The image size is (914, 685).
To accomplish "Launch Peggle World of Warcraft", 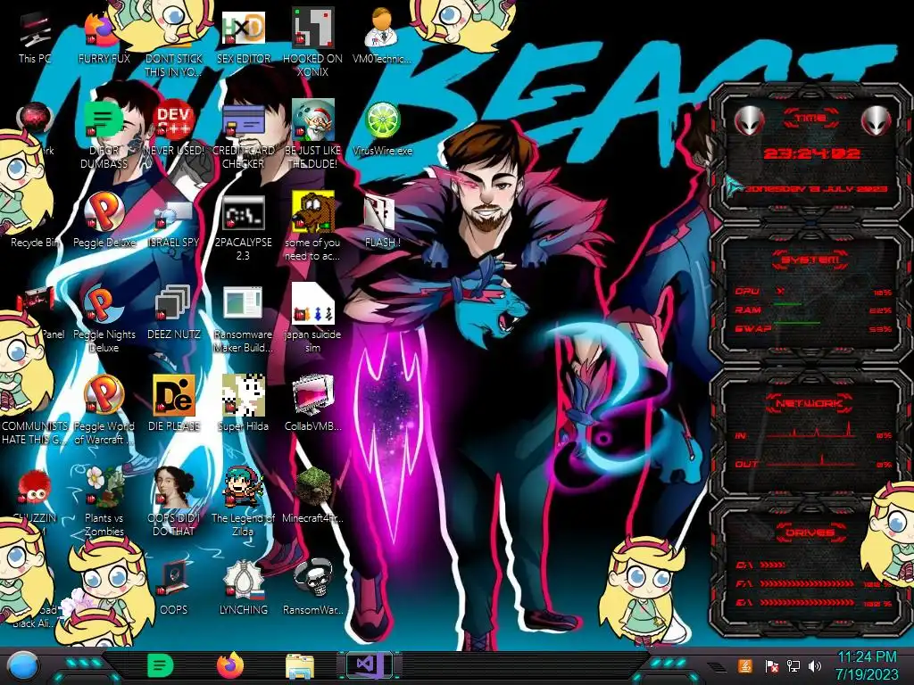I will tap(104, 410).
